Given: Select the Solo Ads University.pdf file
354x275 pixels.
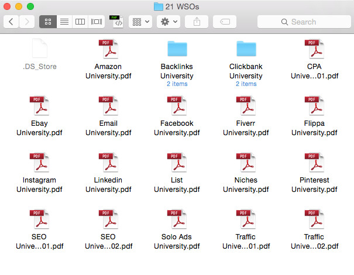Looking at the screenshot, I should coord(177,220).
